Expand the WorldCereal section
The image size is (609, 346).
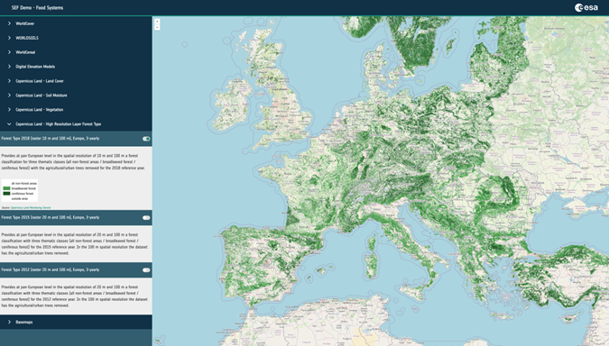coord(76,52)
